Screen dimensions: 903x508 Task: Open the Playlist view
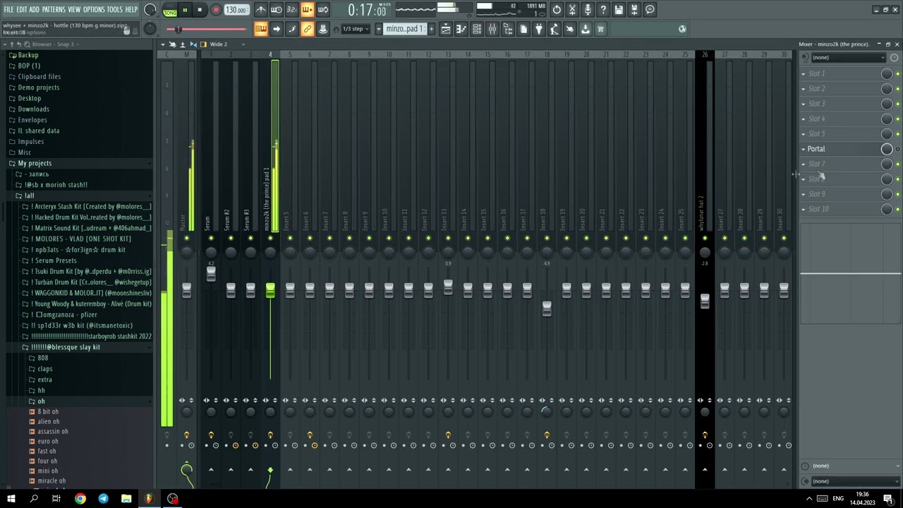pyautogui.click(x=446, y=29)
